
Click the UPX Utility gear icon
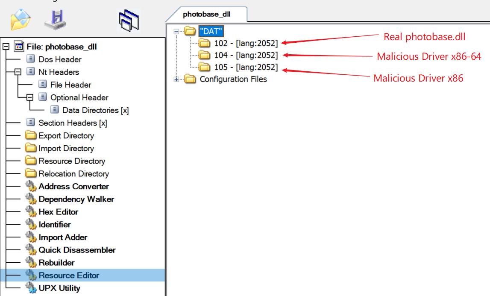[31, 288]
